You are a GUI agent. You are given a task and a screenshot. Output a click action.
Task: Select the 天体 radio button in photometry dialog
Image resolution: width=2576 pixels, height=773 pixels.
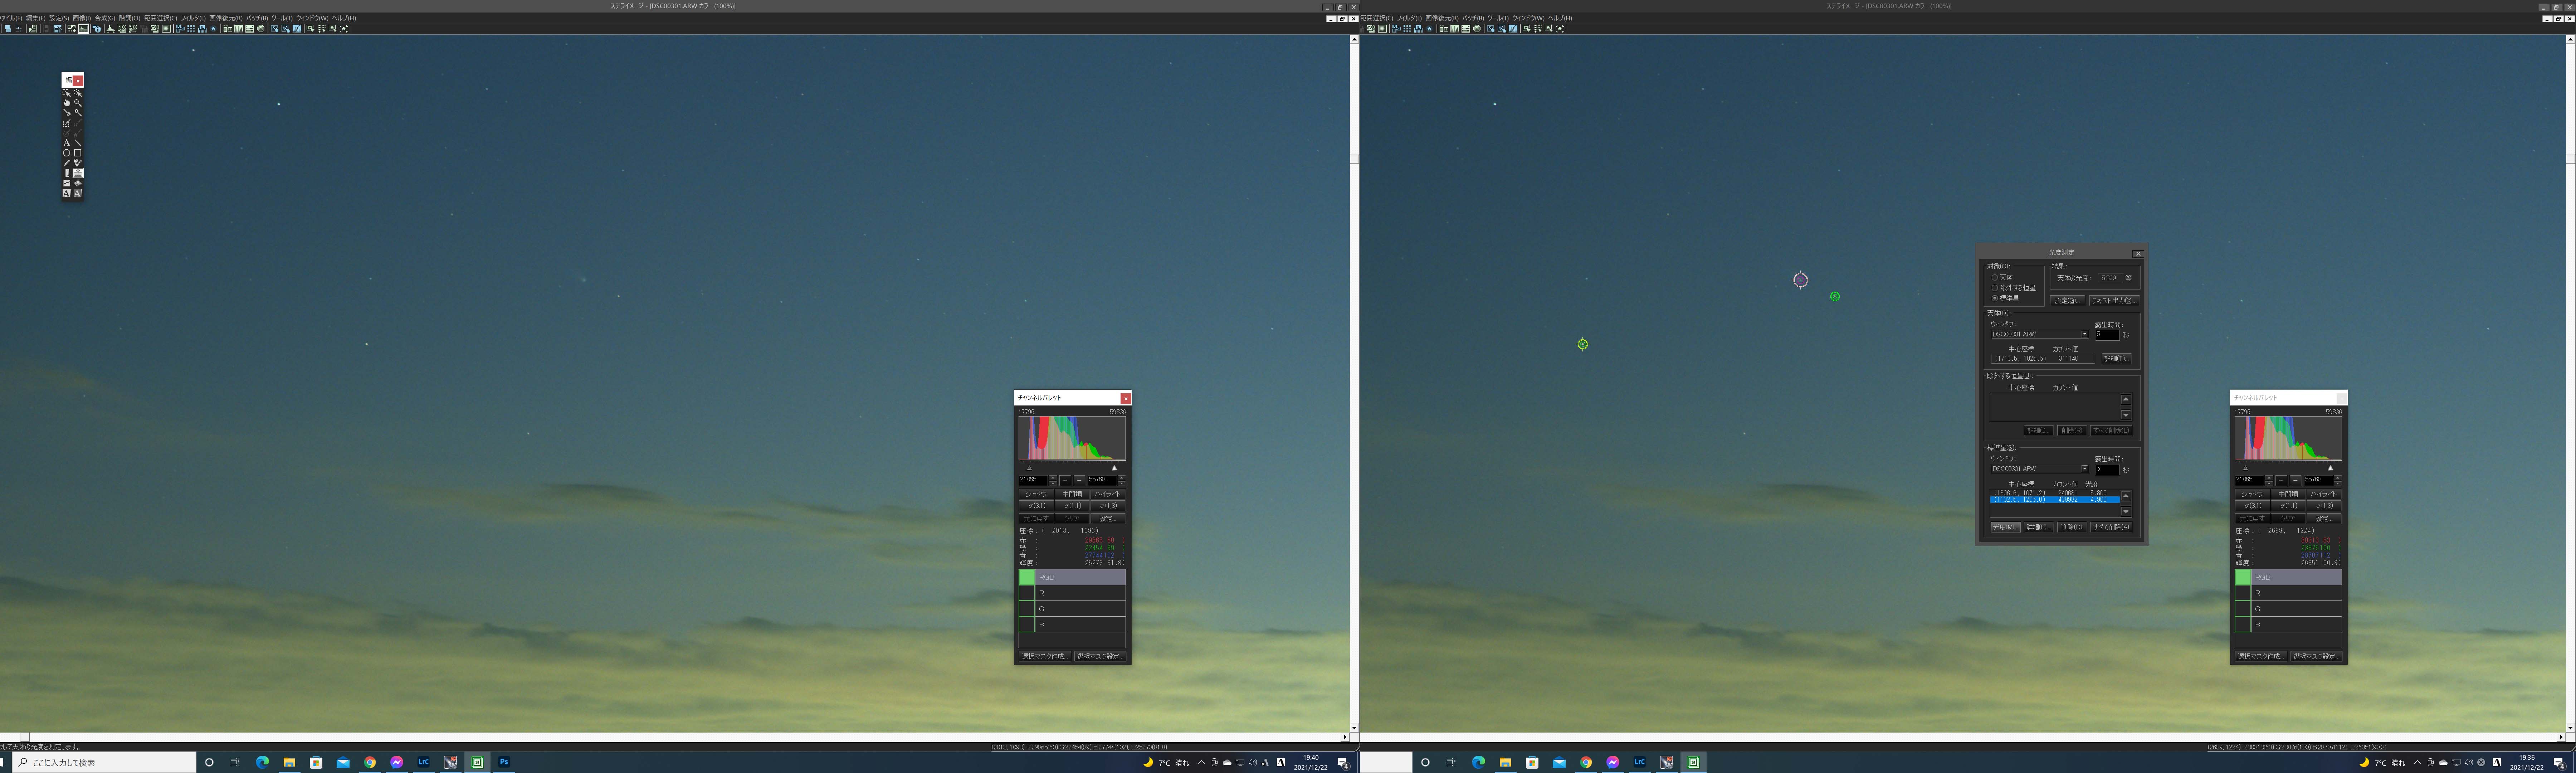tap(1995, 278)
